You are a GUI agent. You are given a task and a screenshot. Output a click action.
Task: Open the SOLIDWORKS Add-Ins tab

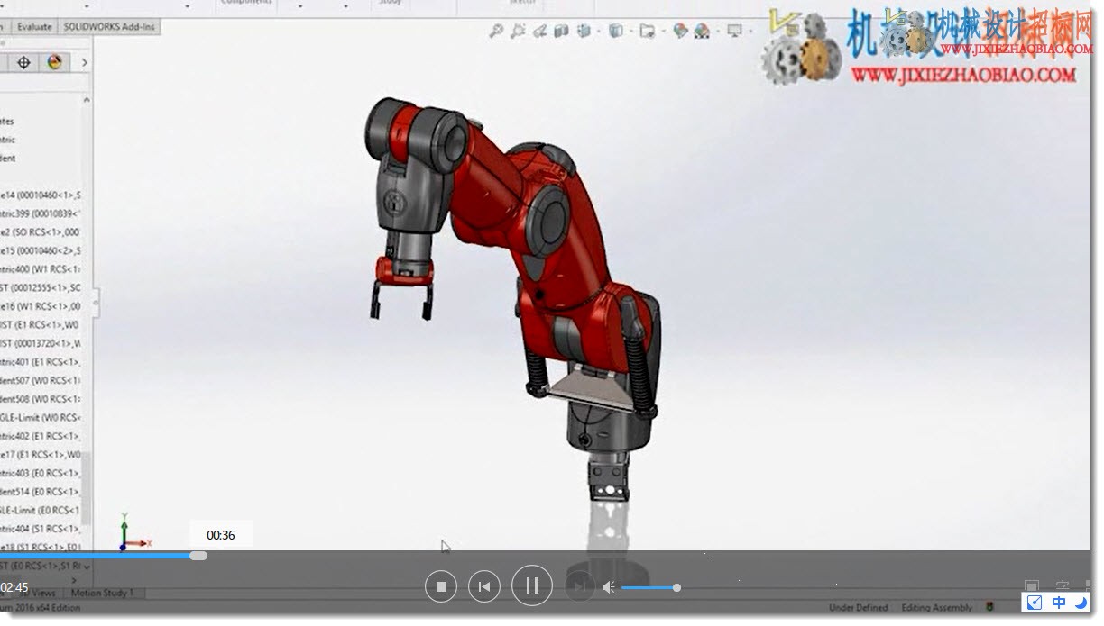109,27
